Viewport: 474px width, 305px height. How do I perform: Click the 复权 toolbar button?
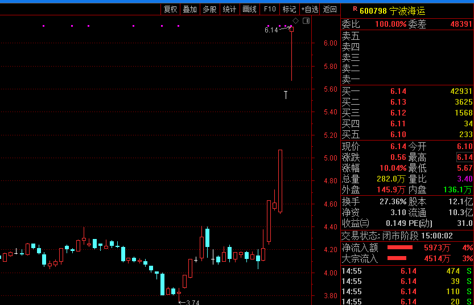coord(170,9)
